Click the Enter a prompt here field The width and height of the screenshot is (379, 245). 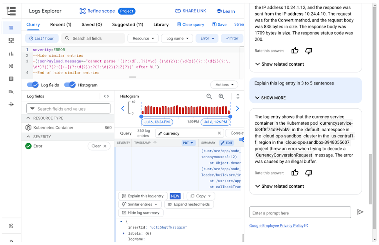pos(300,212)
